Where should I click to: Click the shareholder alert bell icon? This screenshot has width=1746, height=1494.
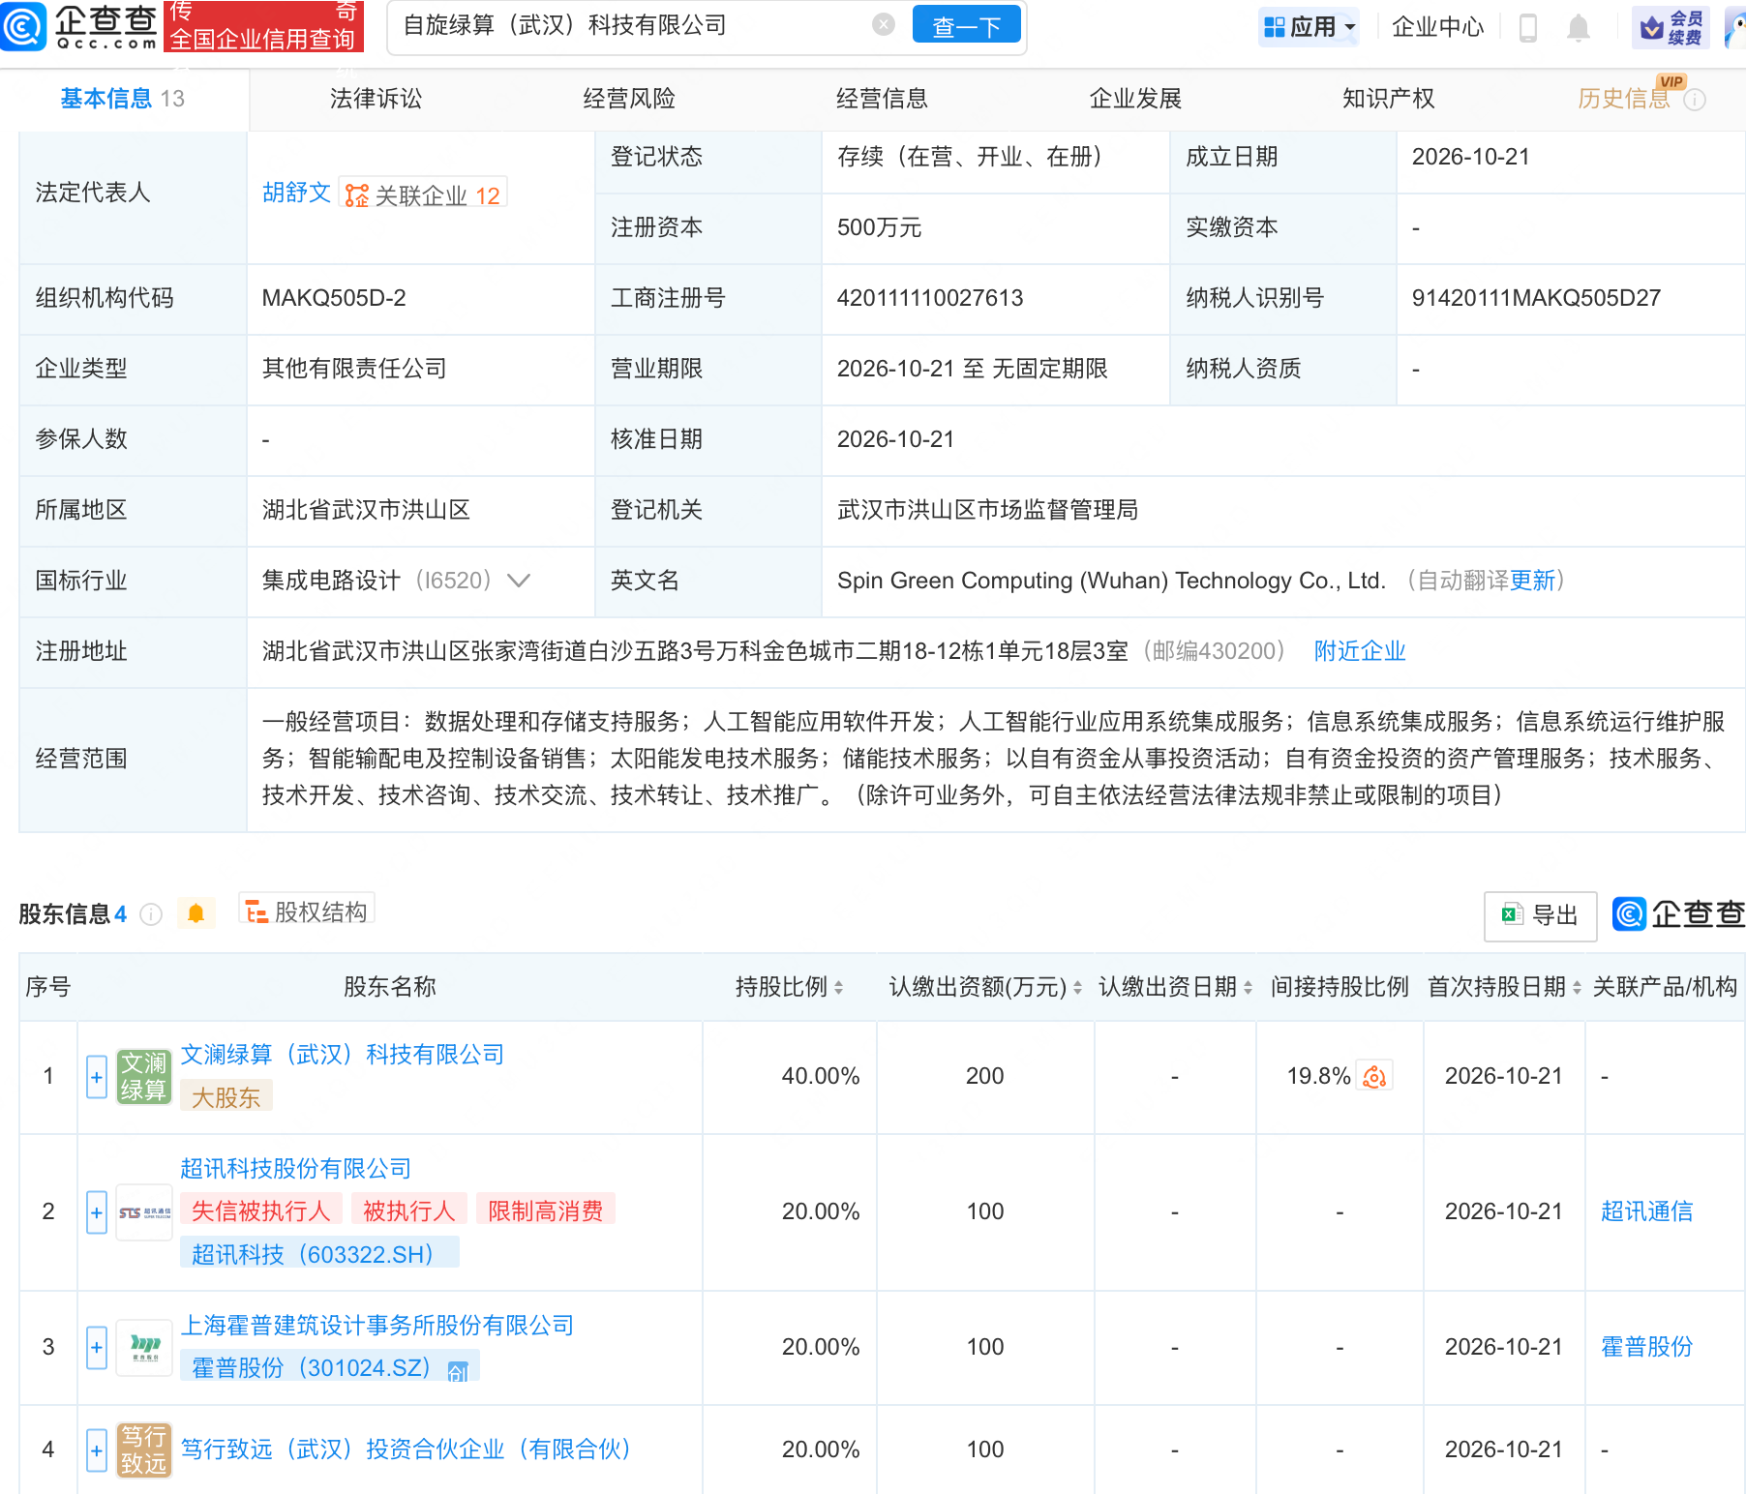coord(196,913)
